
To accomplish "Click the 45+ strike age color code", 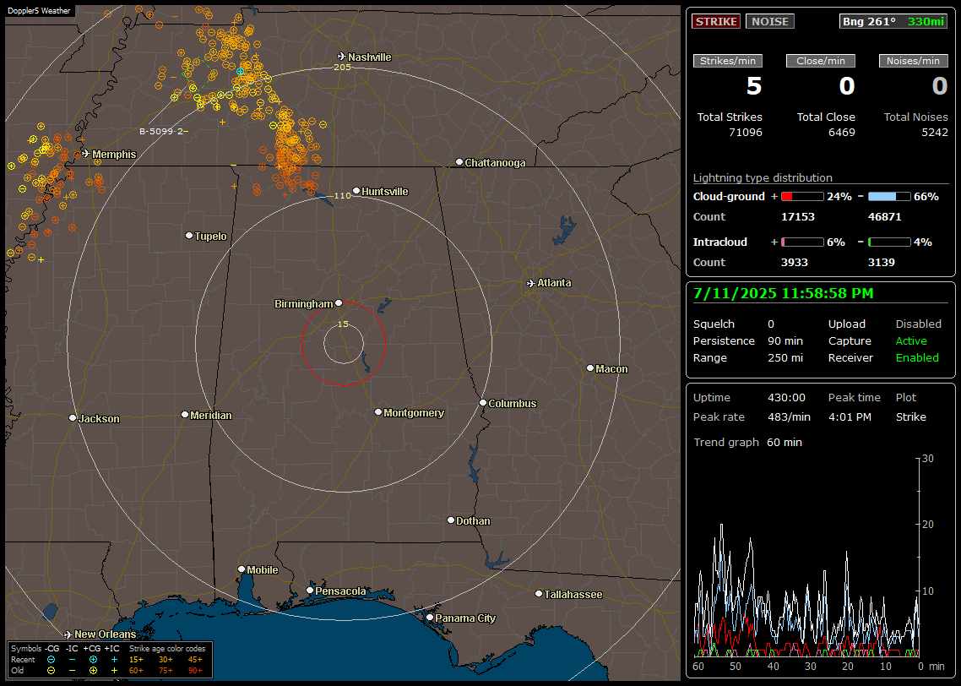I will (195, 660).
